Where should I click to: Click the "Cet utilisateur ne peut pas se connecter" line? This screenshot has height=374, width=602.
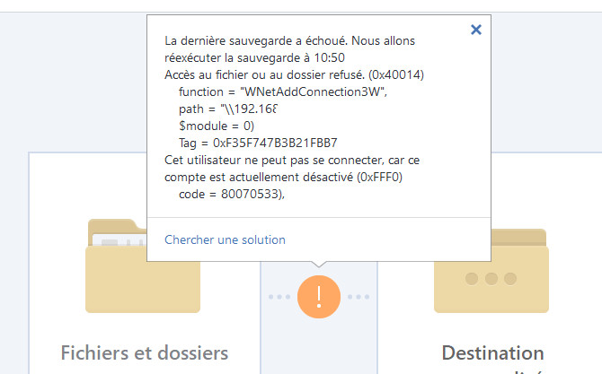tap(292, 159)
